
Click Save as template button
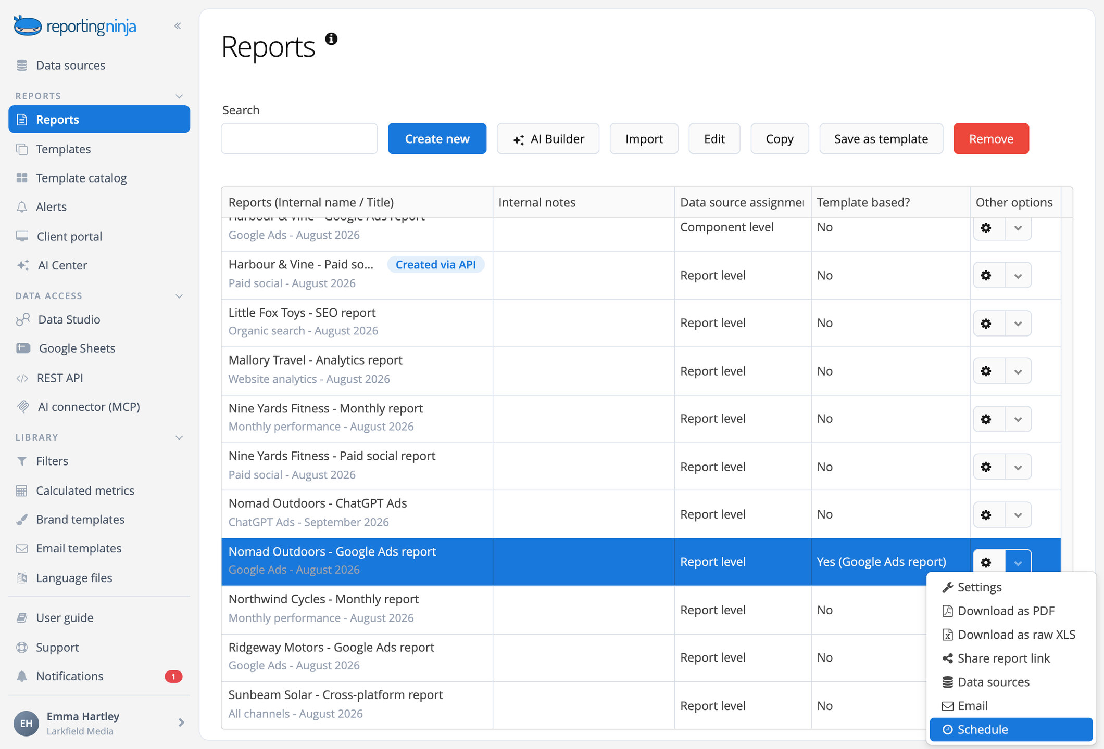pyautogui.click(x=881, y=138)
